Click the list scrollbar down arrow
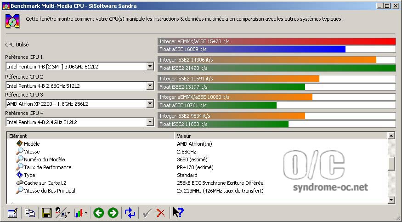This screenshot has height=222, width=402. pyautogui.click(x=391, y=199)
